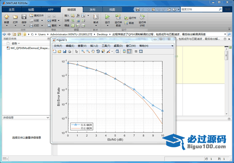Click the green Run (运行) button
The height and width of the screenshot is (163, 234).
click(107, 17)
